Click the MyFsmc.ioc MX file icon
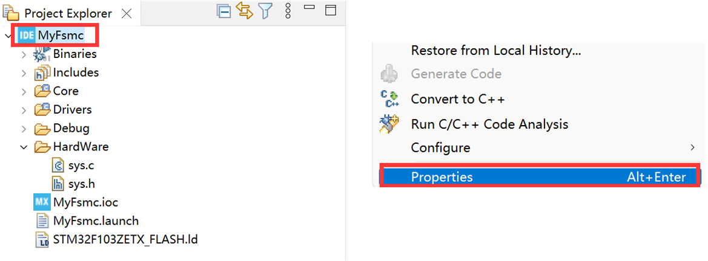This screenshot has height=261, width=708. click(42, 202)
